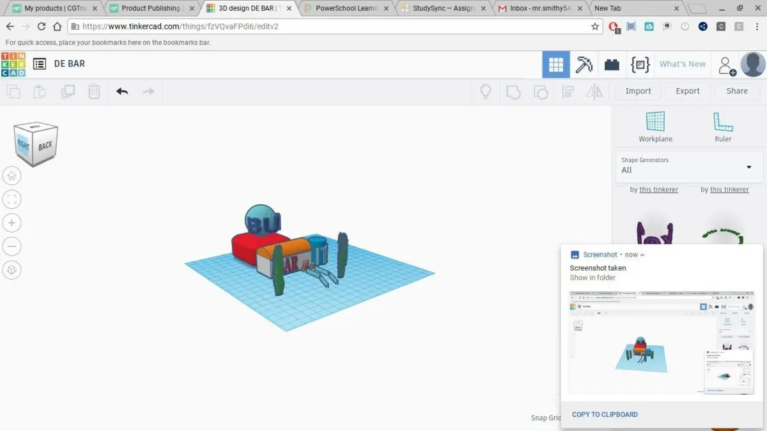
Task: Reload the page
Action: tap(42, 26)
